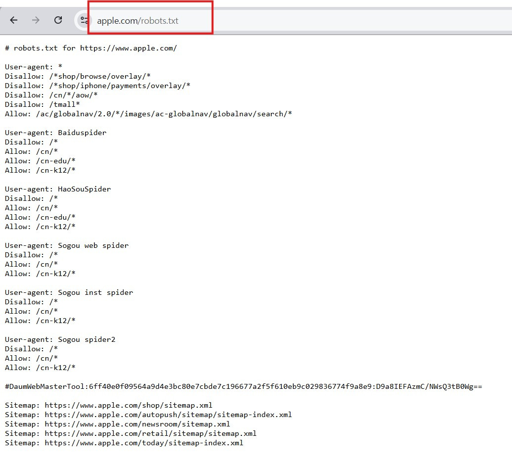Click the autopush/sitemap/sitemap-index.xml Sitemap line

(148, 415)
